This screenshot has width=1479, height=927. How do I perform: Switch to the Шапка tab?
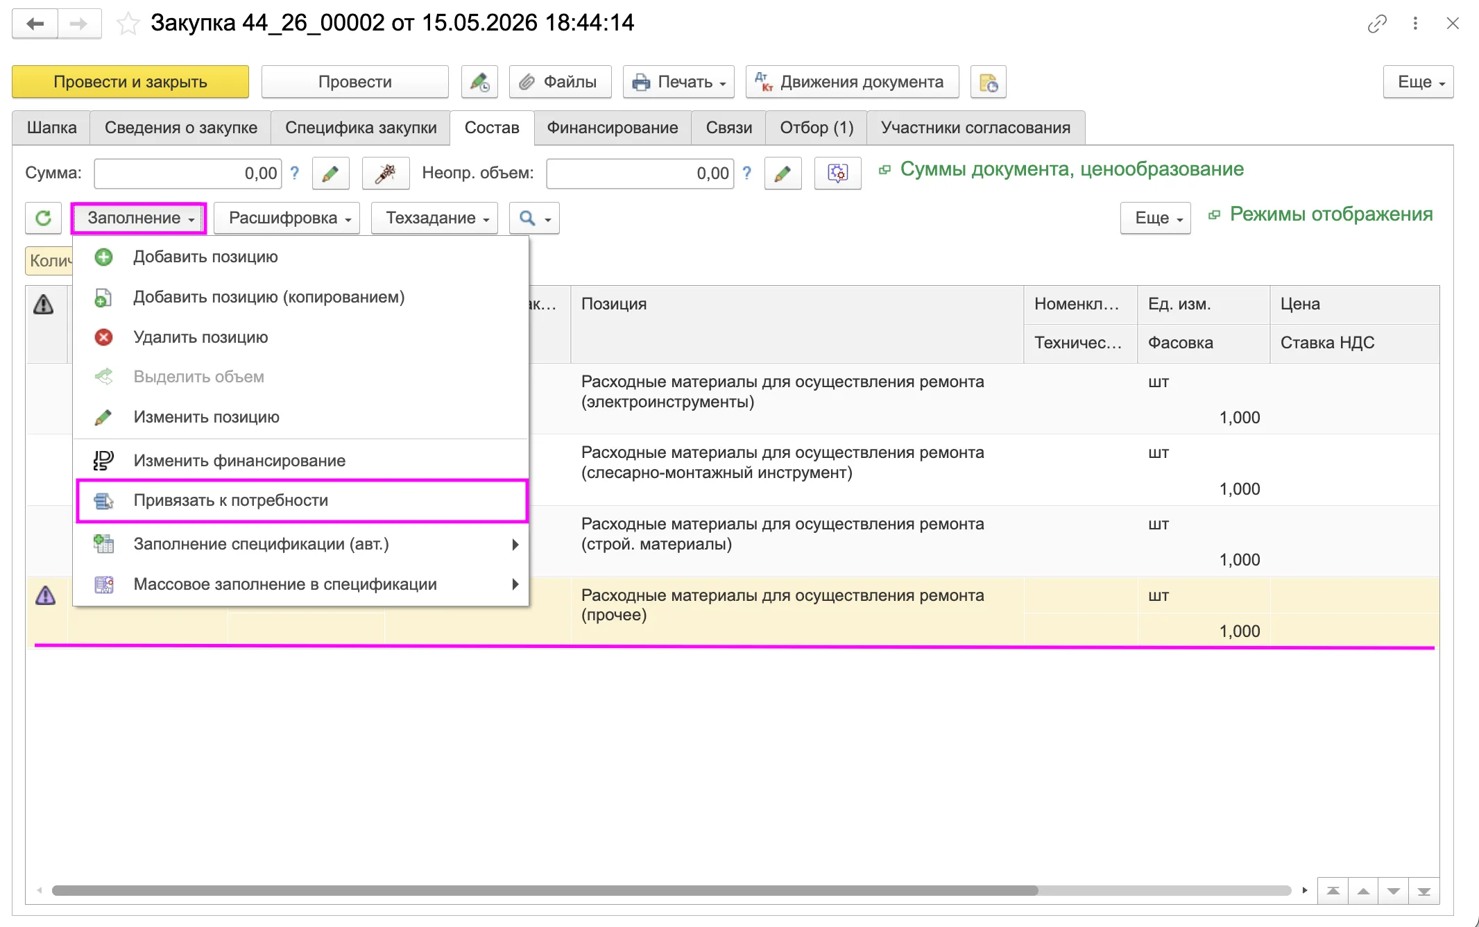(x=51, y=128)
